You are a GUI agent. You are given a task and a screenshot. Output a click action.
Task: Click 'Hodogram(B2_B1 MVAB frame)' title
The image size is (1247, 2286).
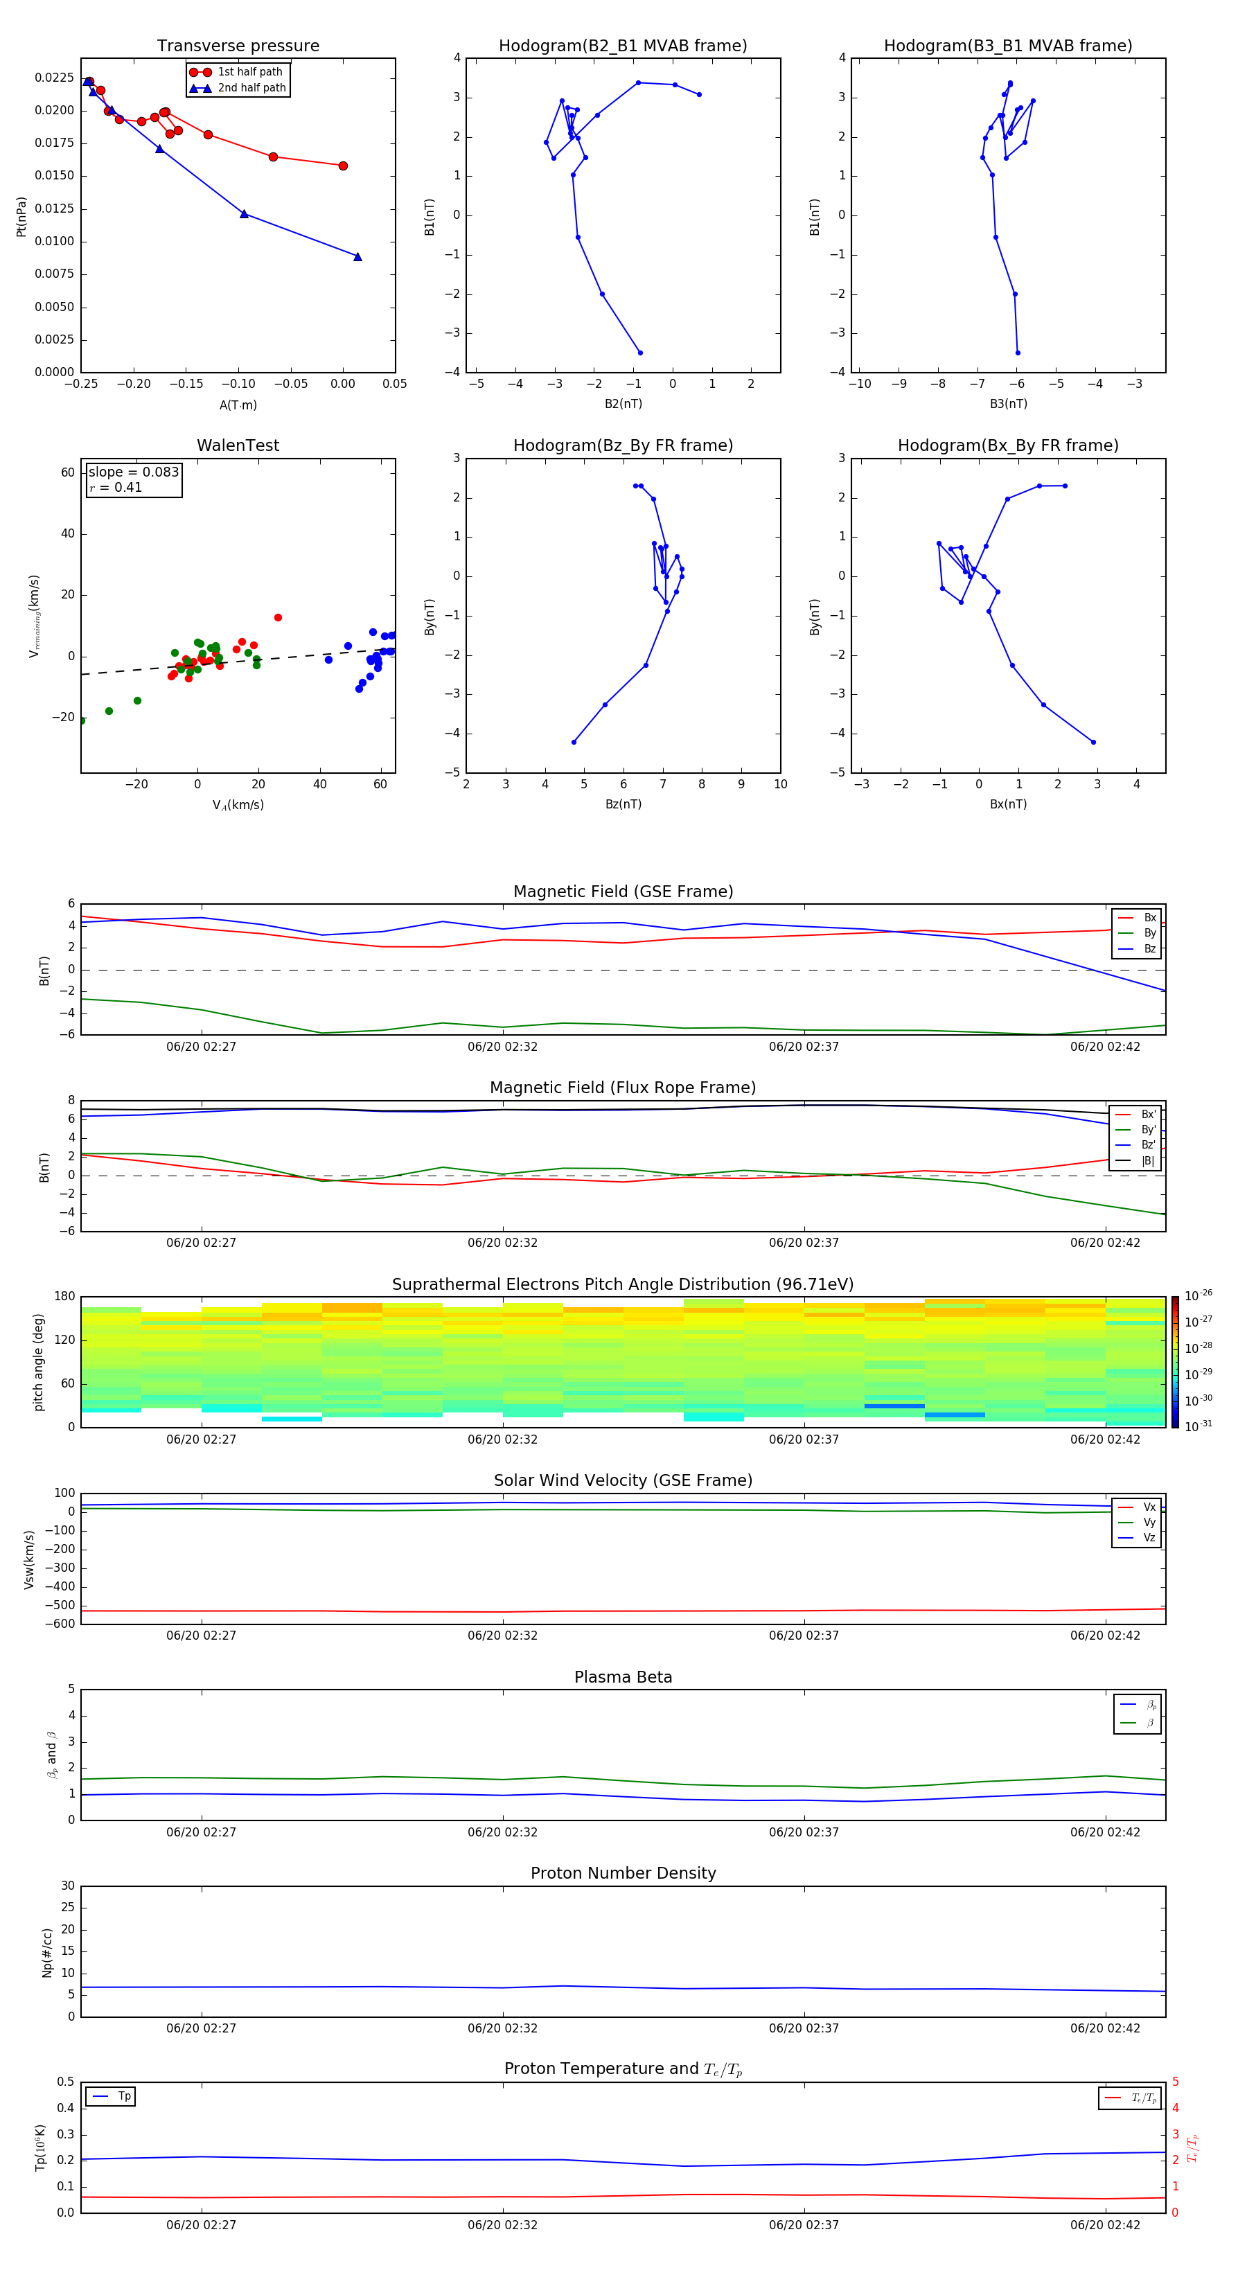tap(623, 46)
